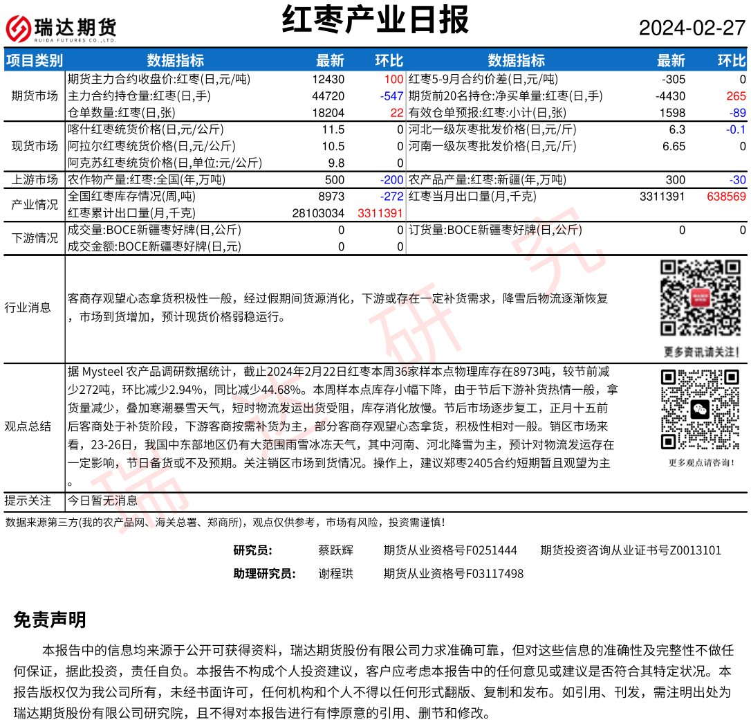Select the 上游市场 category cell
The image size is (751, 722).
(x=35, y=180)
